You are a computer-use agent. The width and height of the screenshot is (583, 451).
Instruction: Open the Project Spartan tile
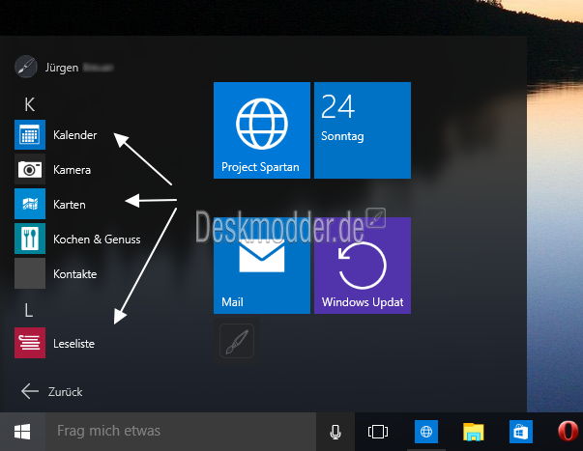(x=262, y=130)
